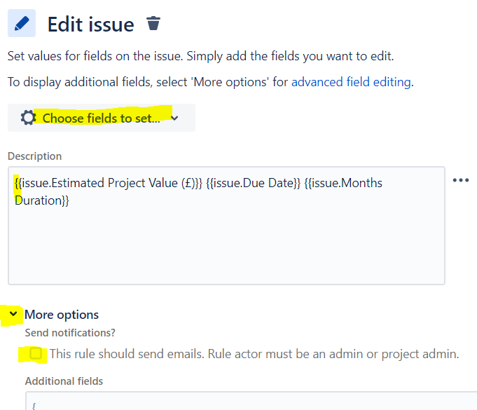Click the Send notifications? label

coord(70,333)
